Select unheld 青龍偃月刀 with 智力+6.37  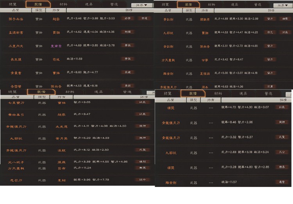[x=171, y=138]
